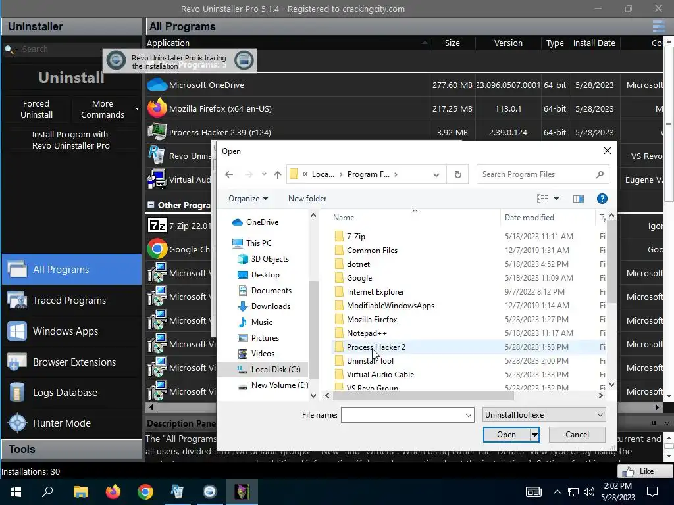Open Windows Start menu
This screenshot has height=505, width=674.
tap(16, 492)
